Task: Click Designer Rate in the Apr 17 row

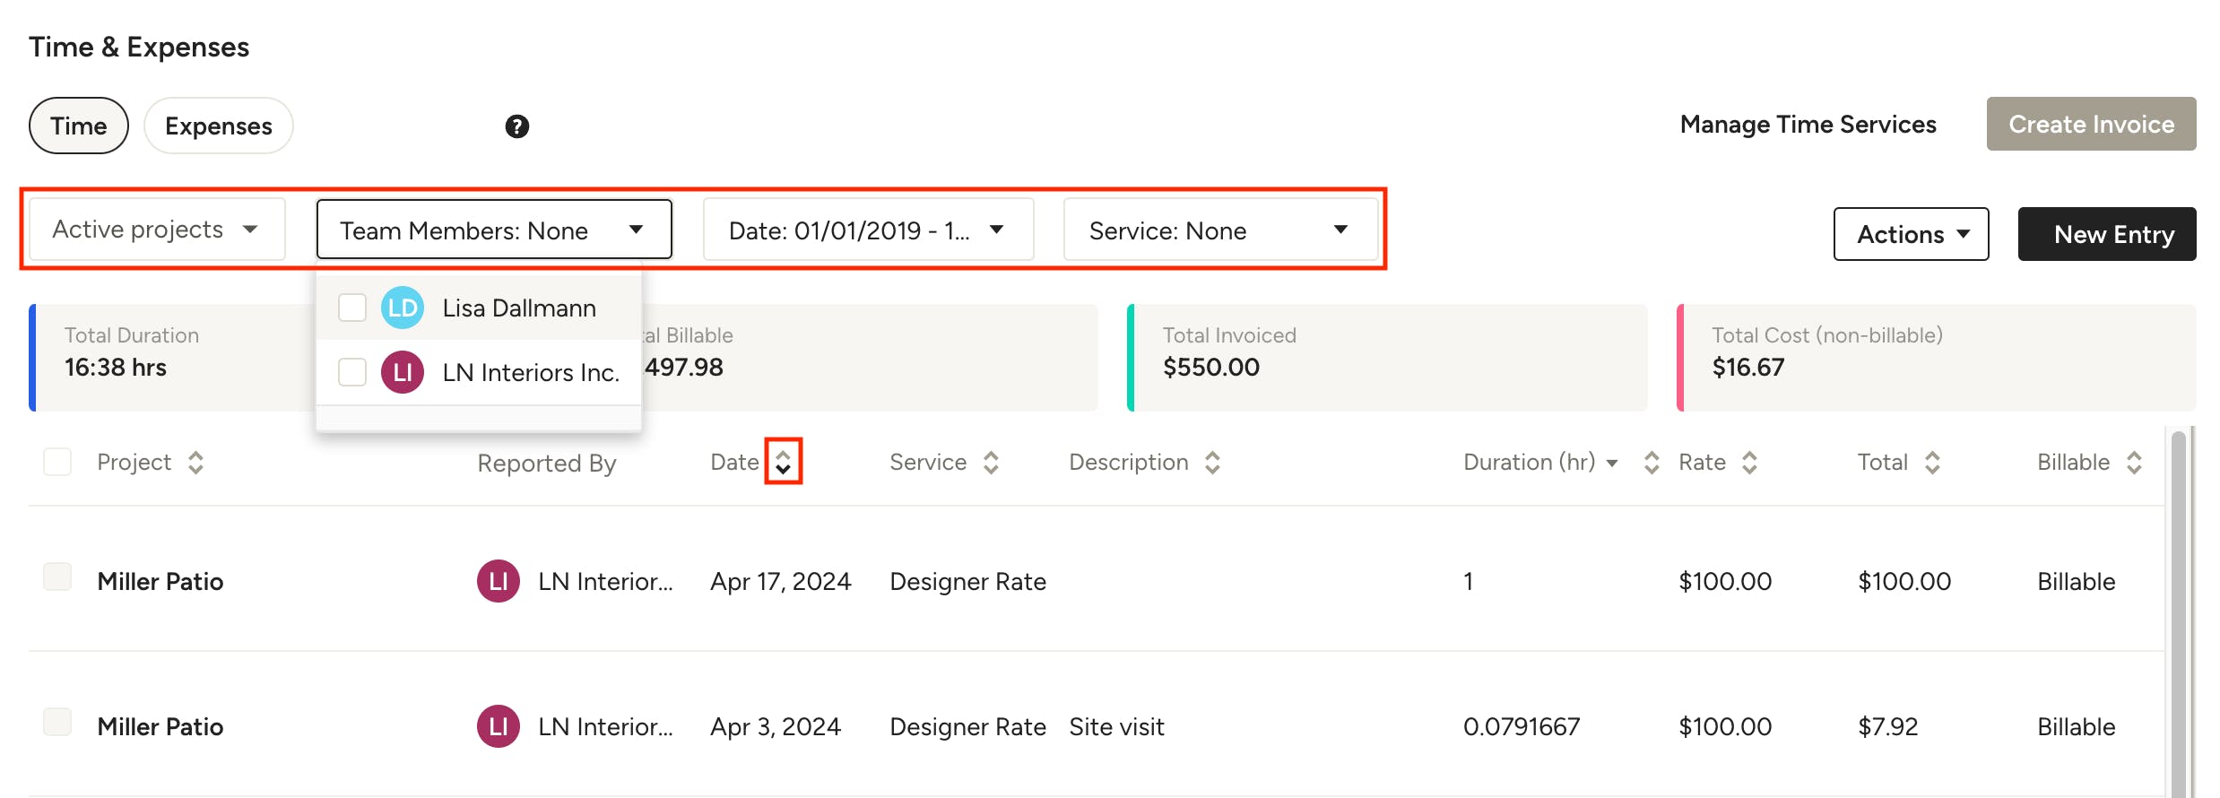Action: coord(967,581)
